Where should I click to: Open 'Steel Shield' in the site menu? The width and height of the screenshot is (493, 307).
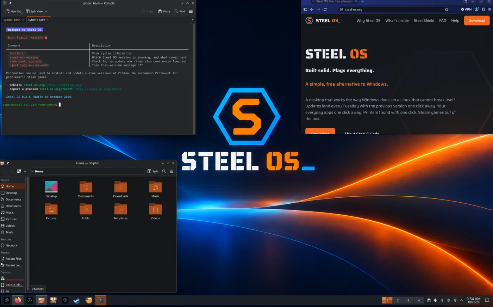coord(424,20)
